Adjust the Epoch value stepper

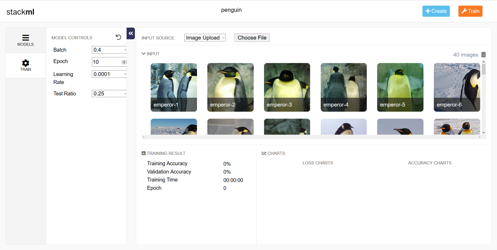124,62
